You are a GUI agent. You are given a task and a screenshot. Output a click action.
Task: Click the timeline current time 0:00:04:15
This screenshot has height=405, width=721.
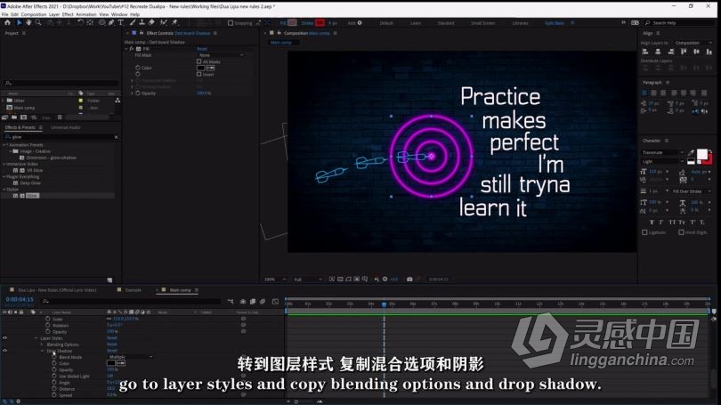click(x=20, y=299)
